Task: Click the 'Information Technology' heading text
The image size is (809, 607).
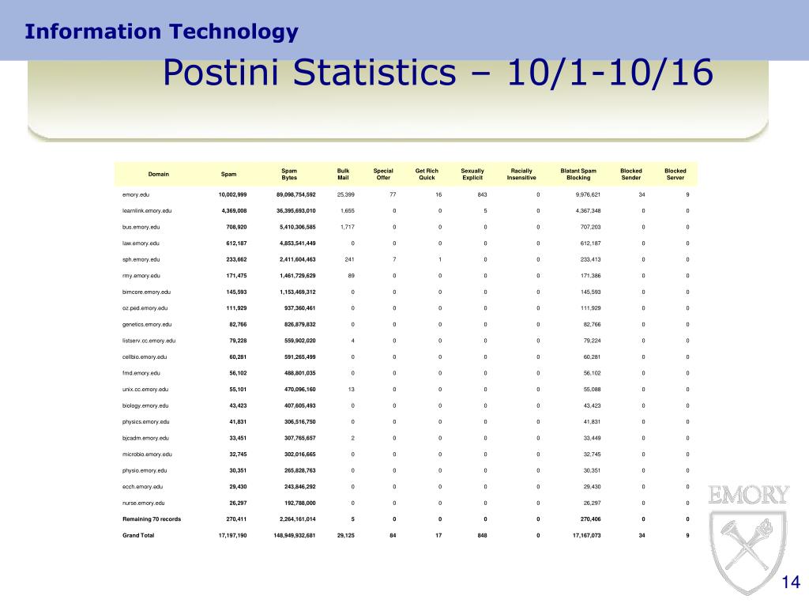Action: (x=161, y=32)
